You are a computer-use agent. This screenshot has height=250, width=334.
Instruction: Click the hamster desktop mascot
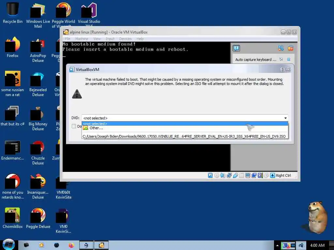click(317, 217)
